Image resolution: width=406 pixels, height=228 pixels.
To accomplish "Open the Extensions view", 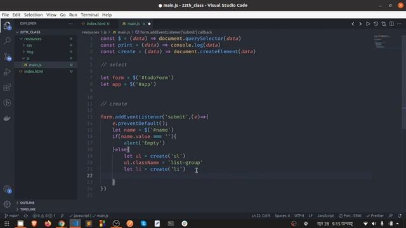I will (x=7, y=87).
